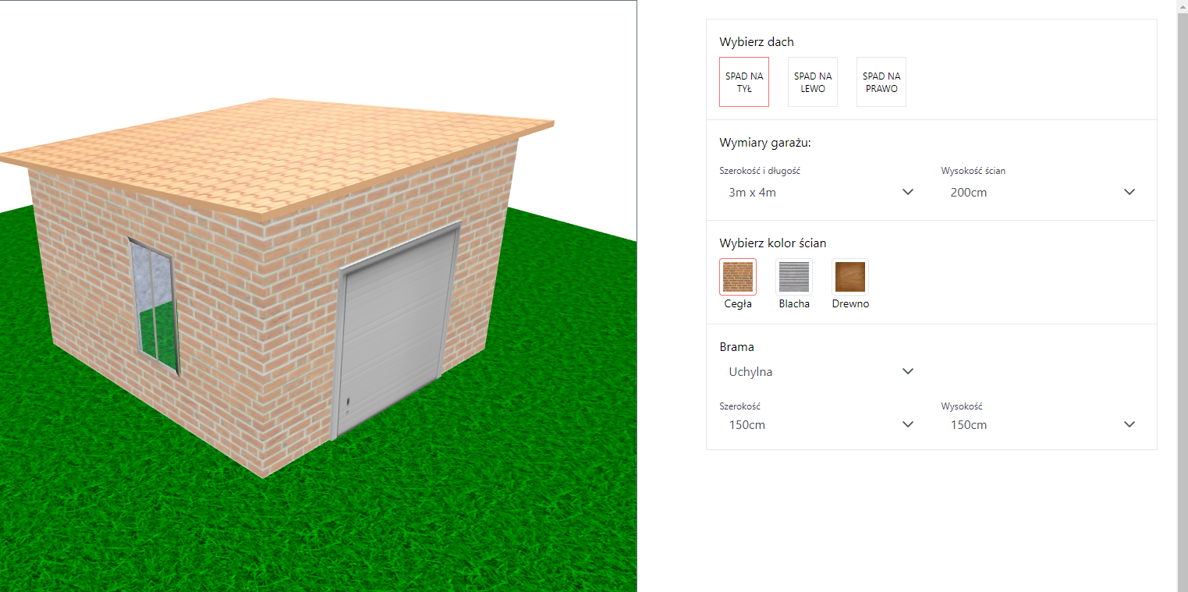Pick the Drewno wood wall texture swatch

coord(850,277)
